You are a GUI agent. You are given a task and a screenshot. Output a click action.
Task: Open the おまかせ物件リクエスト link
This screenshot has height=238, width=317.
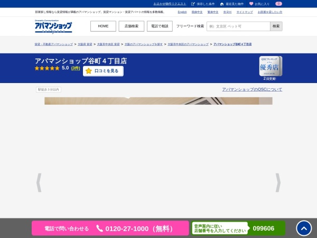[170, 4]
